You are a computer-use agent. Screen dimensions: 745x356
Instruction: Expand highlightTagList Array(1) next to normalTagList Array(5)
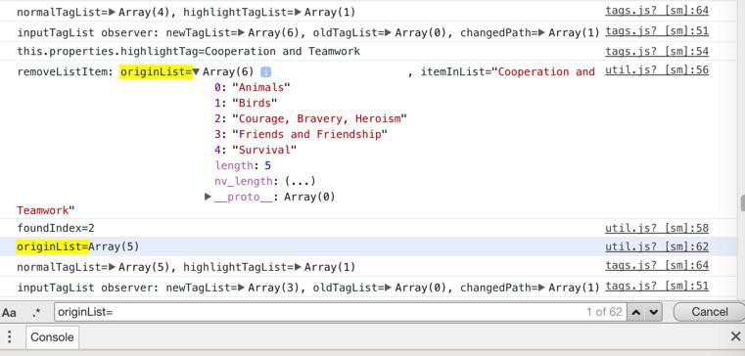299,267
